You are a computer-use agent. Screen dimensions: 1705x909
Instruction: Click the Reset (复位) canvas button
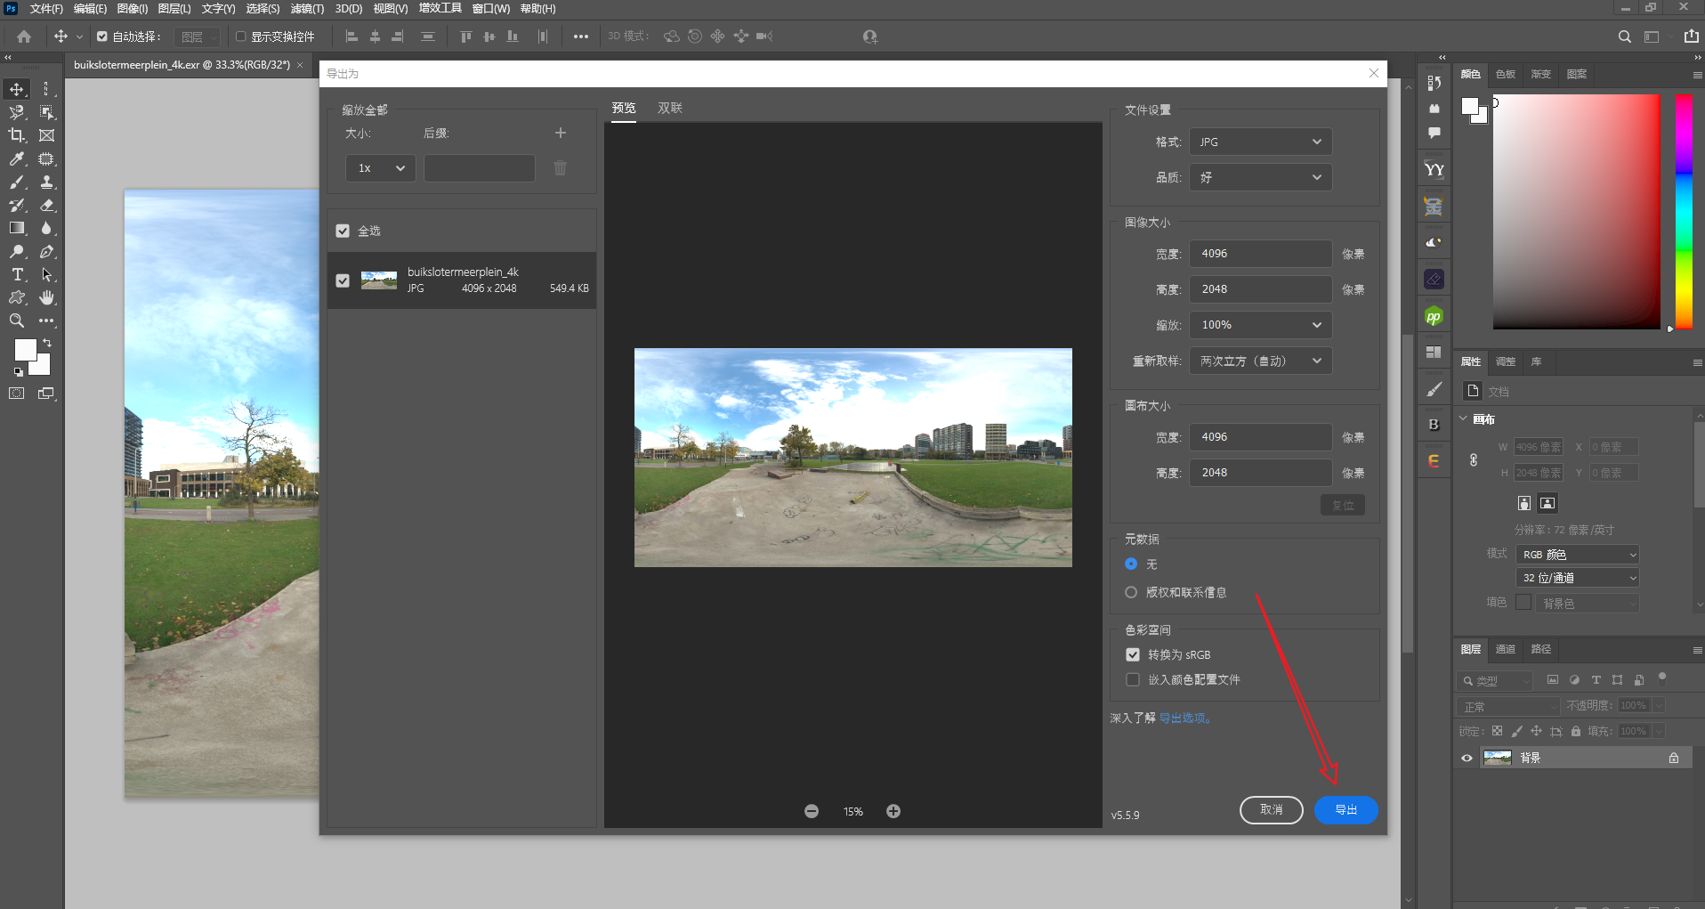pos(1343,506)
